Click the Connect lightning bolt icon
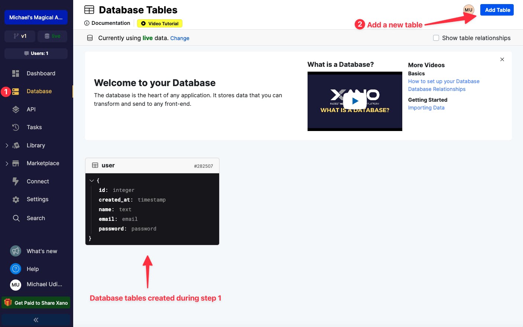Screen dimensions: 523x327 pyautogui.click(x=16, y=182)
